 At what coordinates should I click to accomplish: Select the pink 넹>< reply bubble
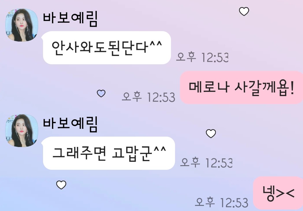coord(278,193)
